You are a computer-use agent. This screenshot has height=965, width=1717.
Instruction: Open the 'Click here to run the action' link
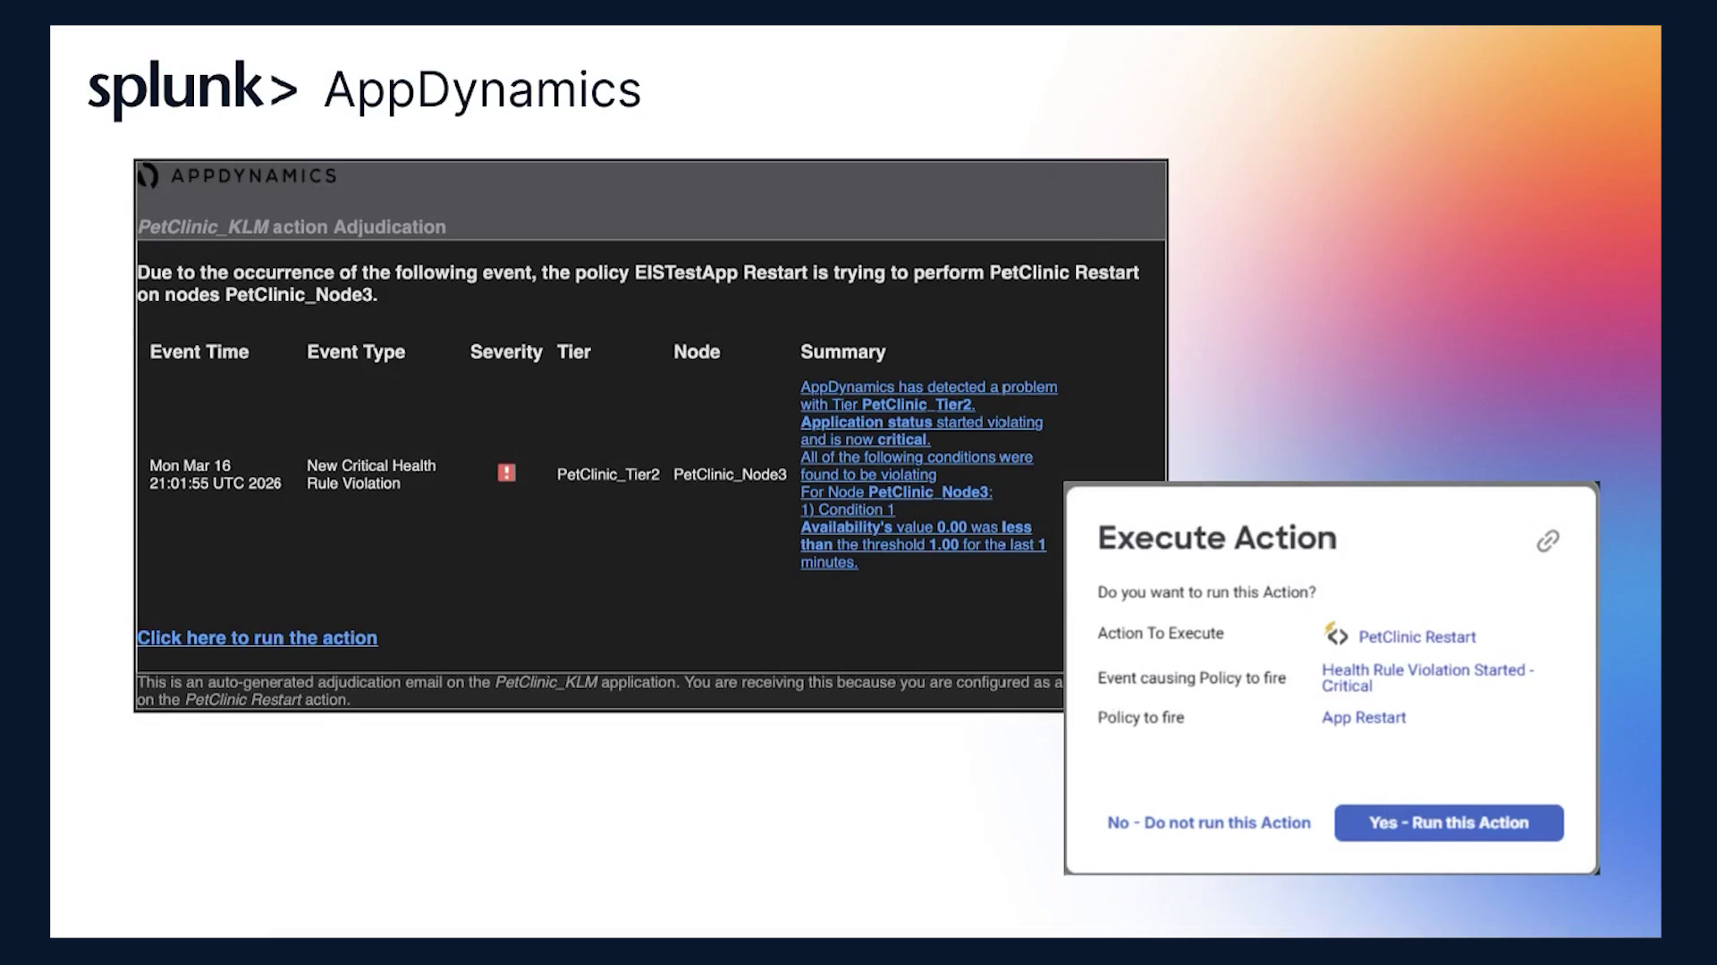click(x=258, y=638)
